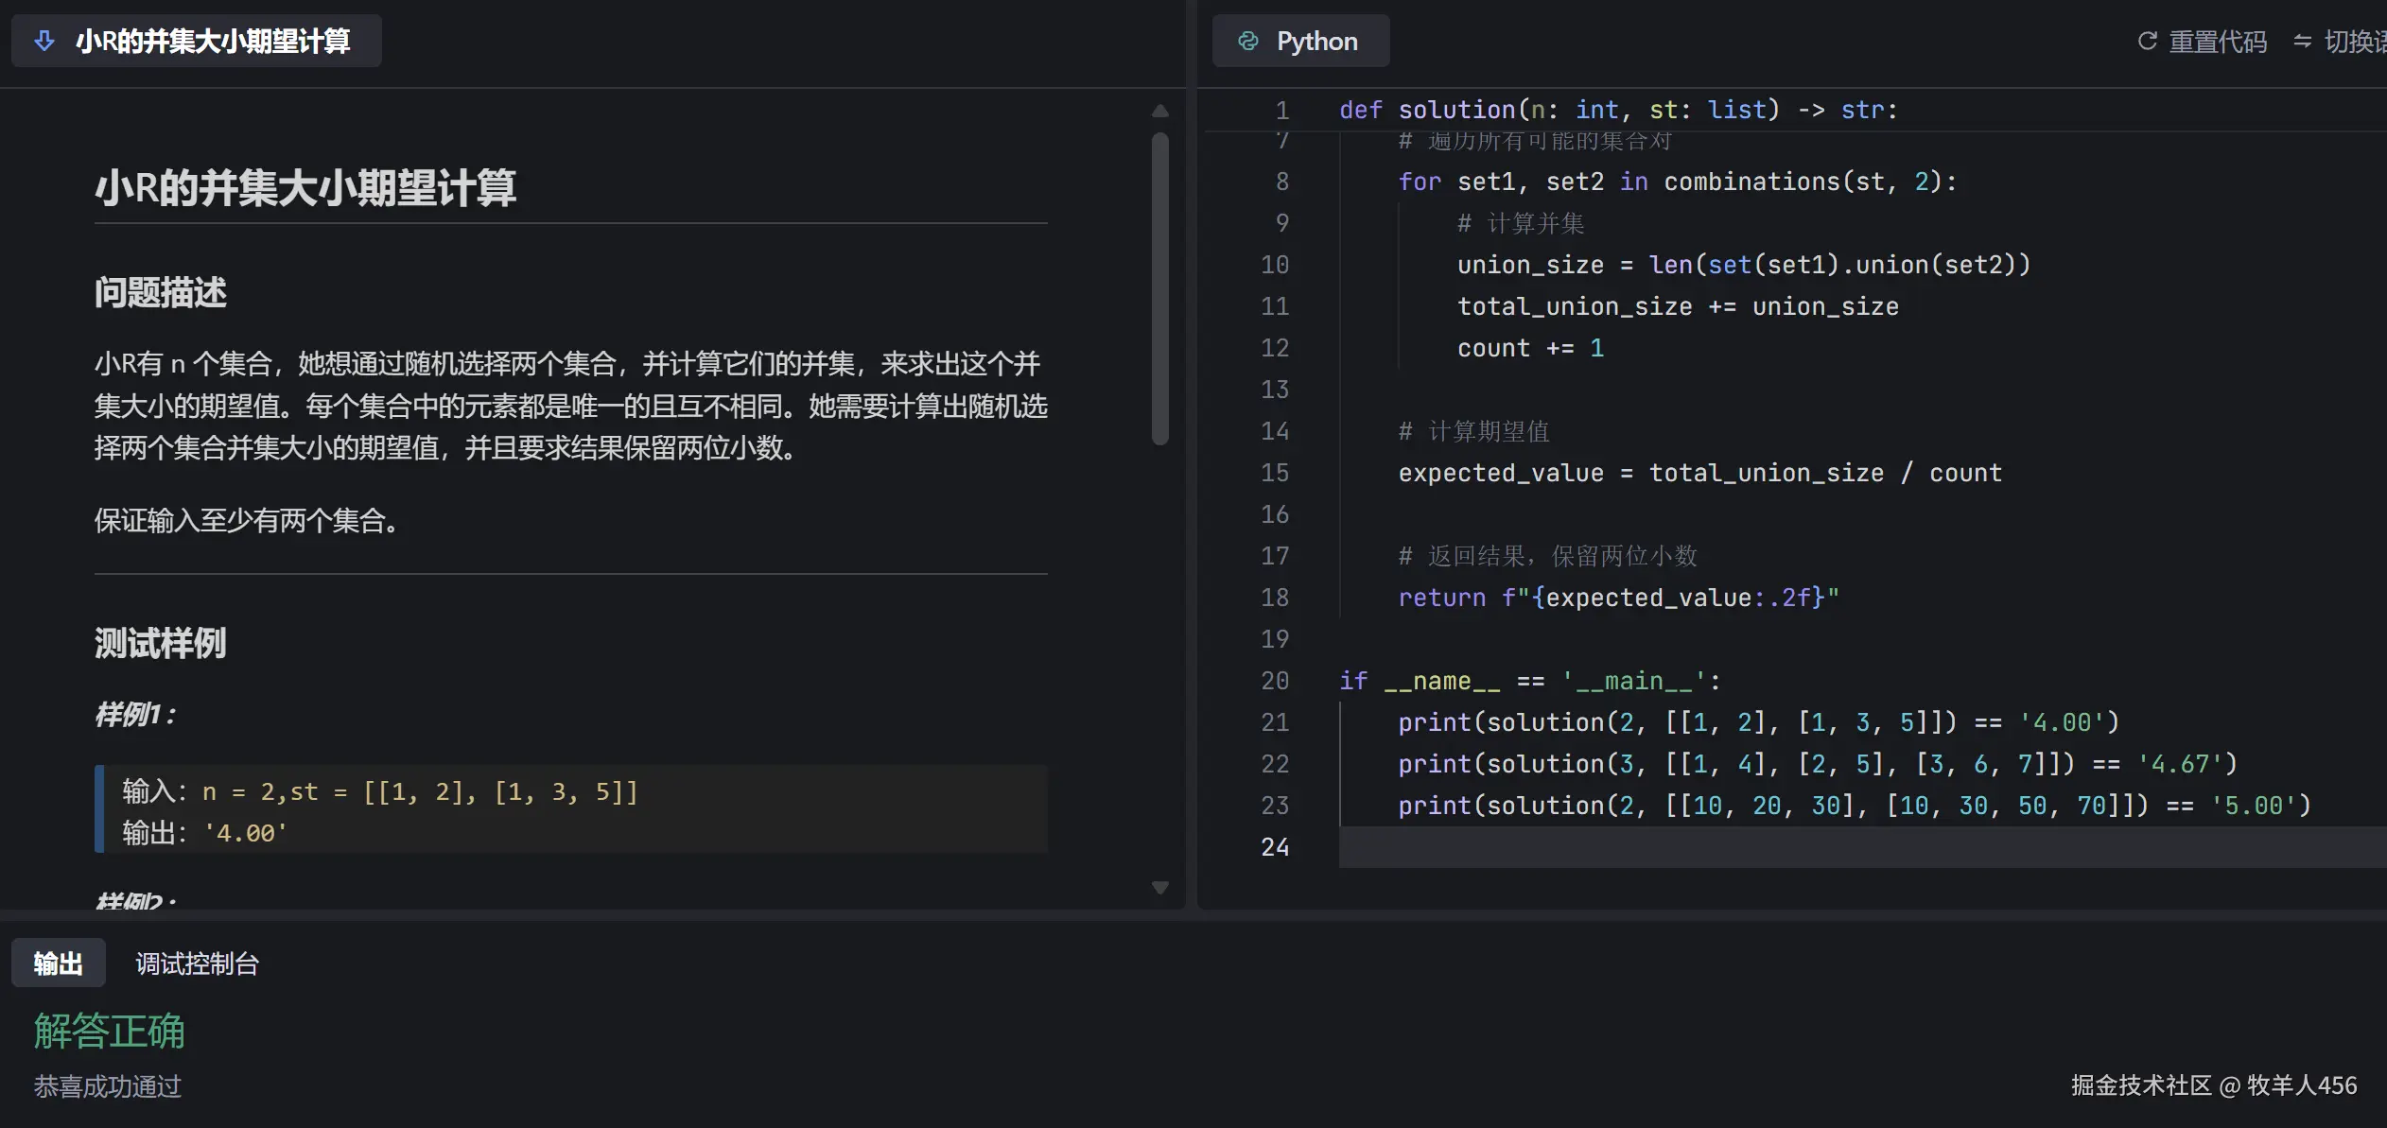Click the scroll-up arrow on the description panel

[1160, 111]
